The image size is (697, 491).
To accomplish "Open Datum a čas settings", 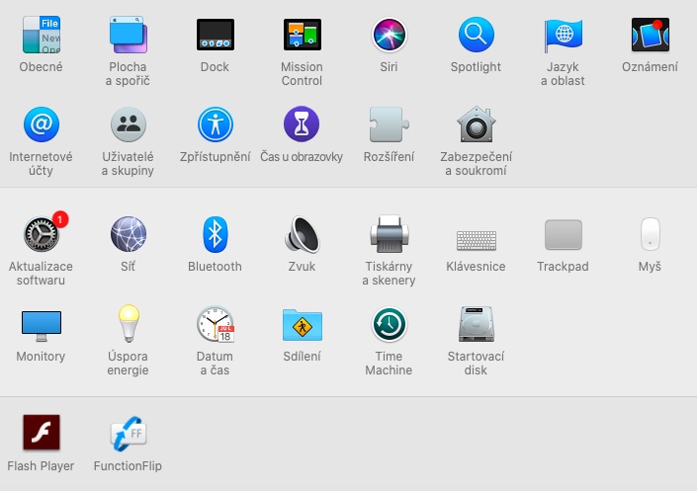I will point(216,324).
